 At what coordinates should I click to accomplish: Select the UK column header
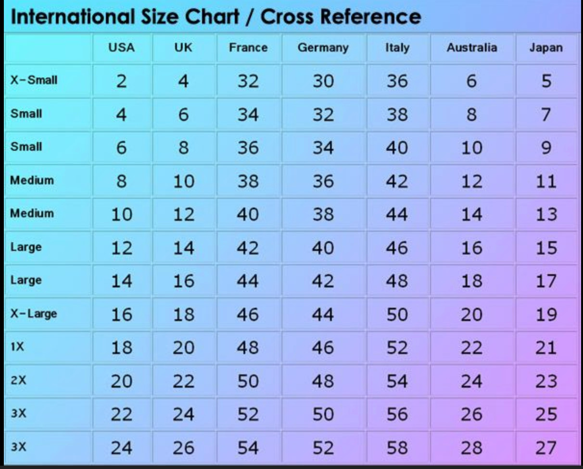point(183,48)
